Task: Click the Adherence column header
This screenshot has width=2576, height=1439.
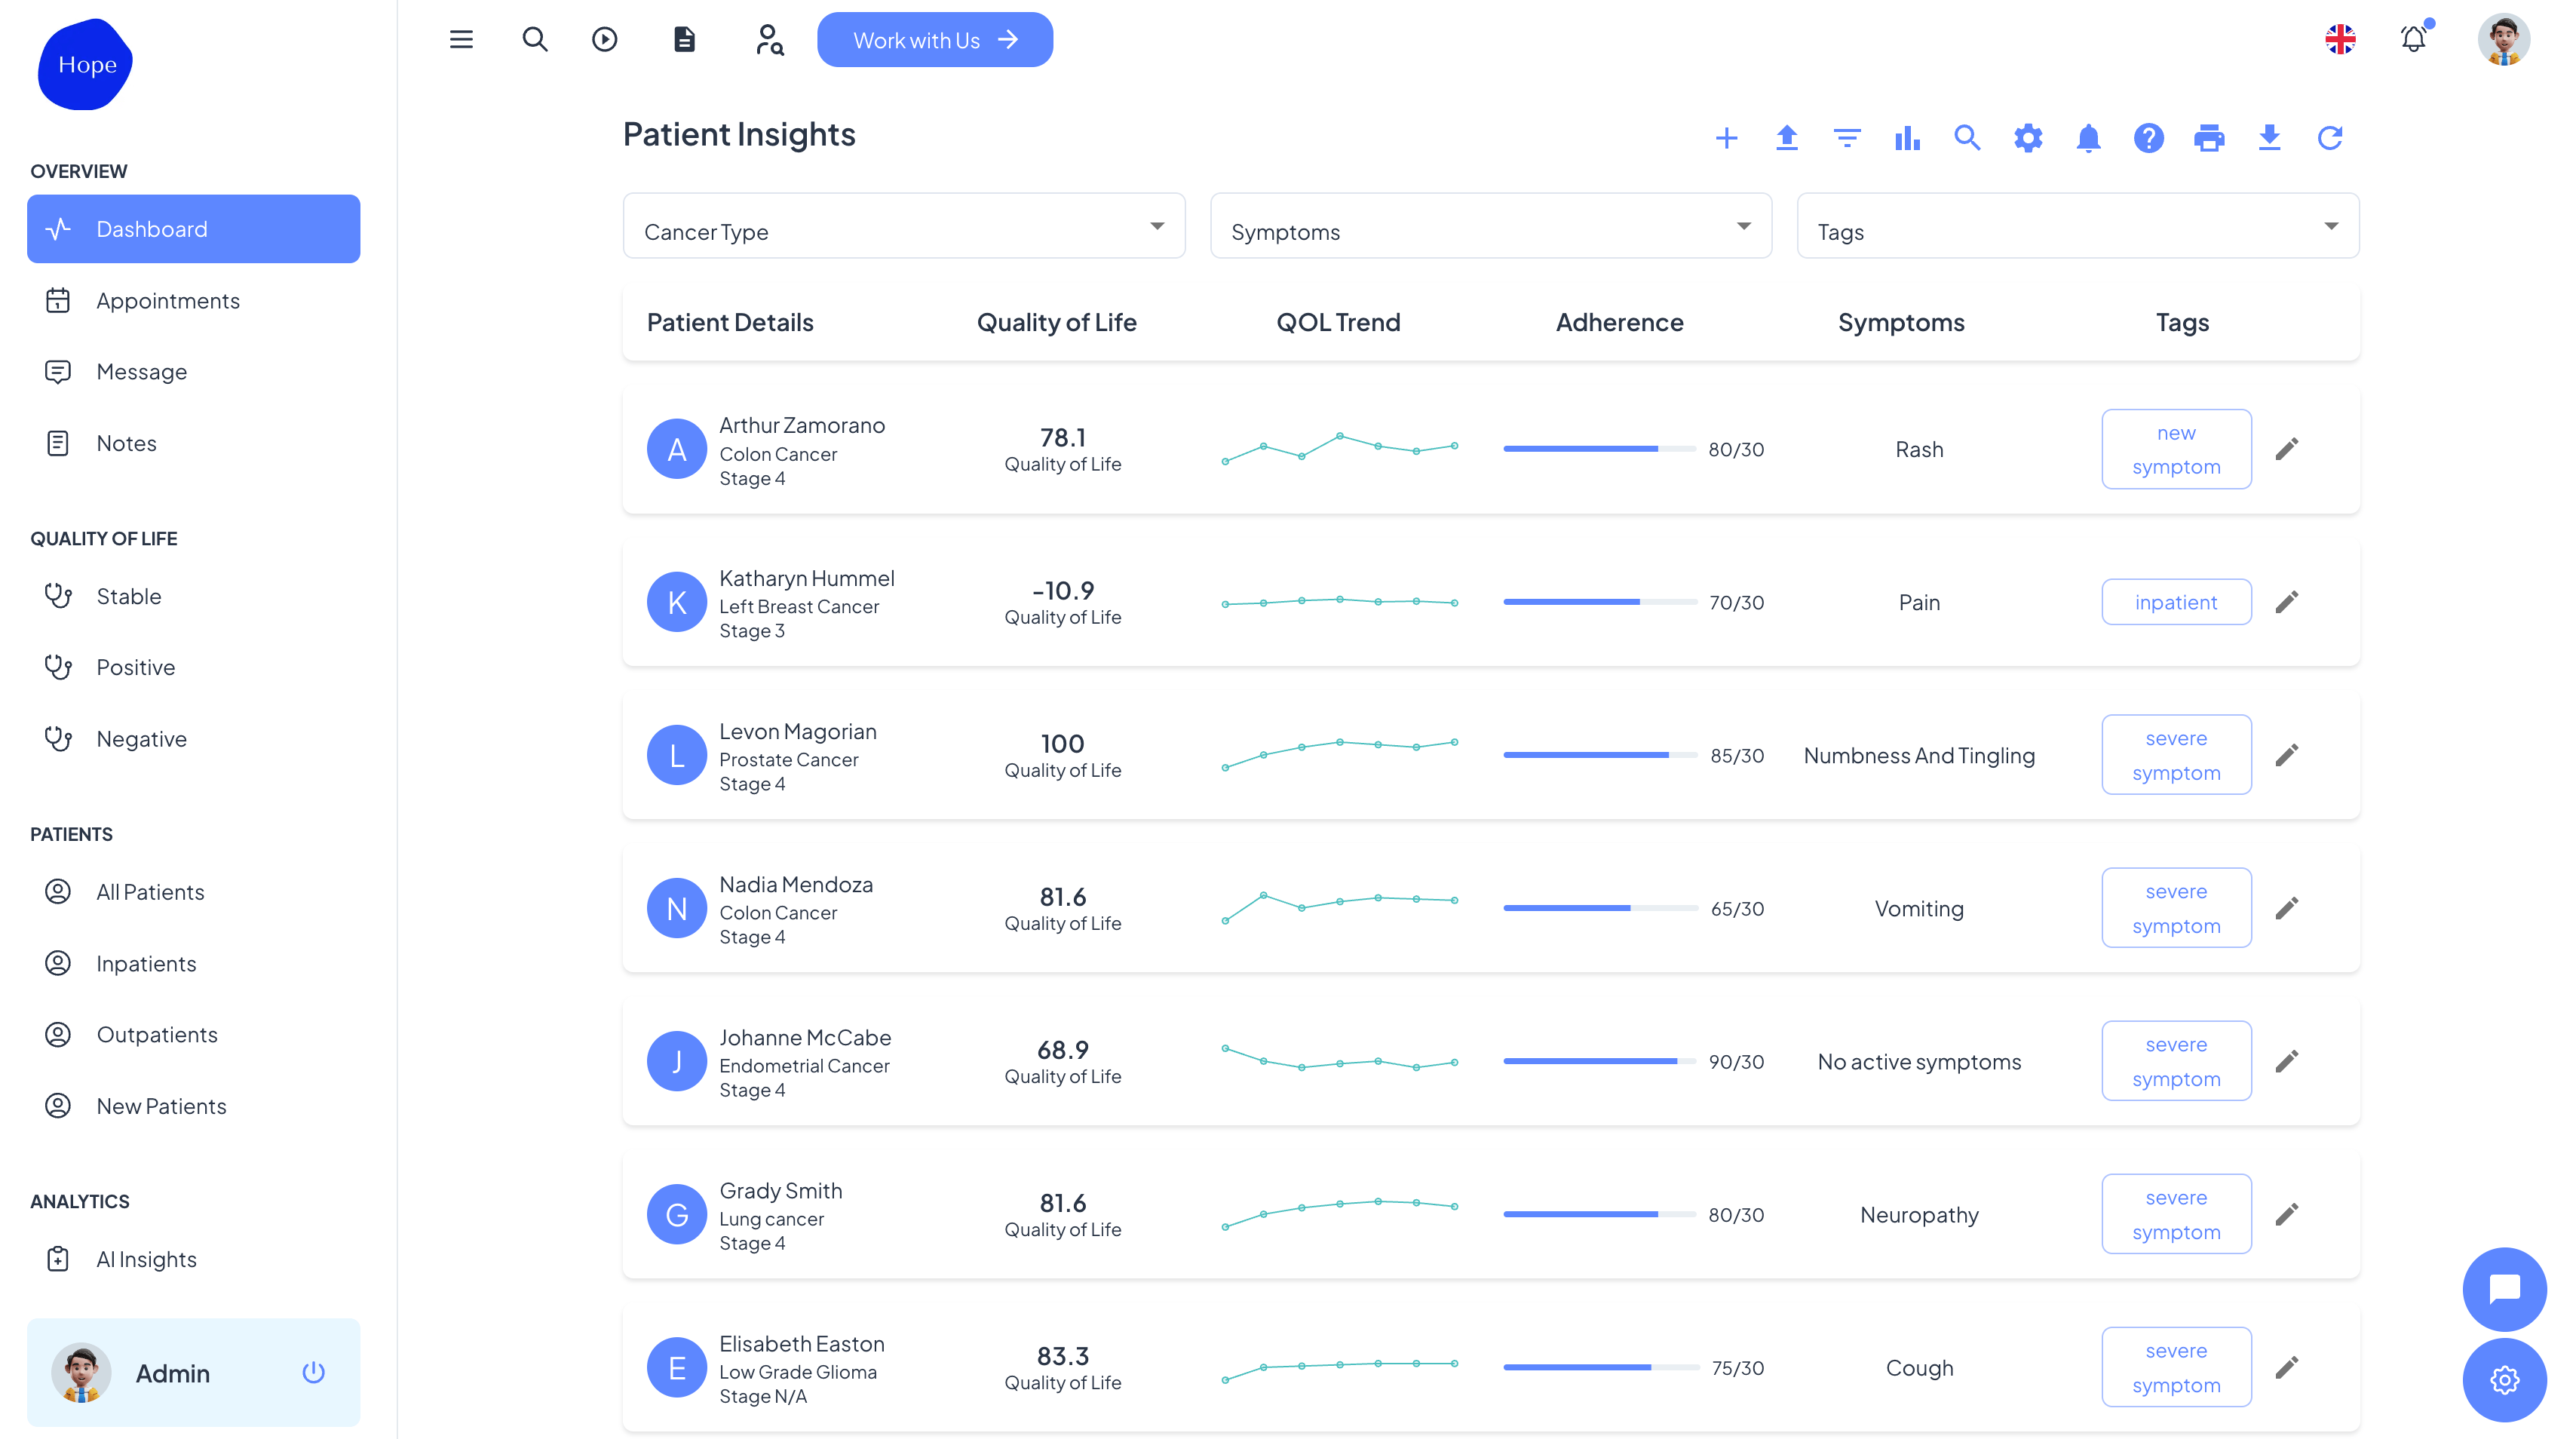Action: pyautogui.click(x=1619, y=322)
